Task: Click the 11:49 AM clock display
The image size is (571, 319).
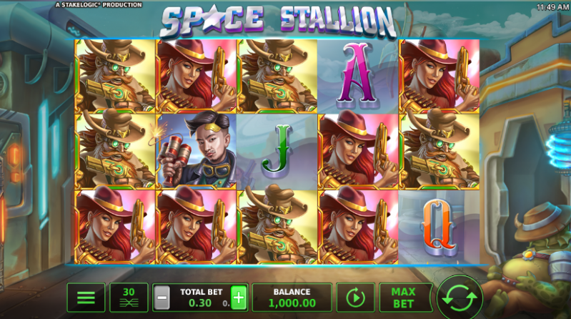Action: click(x=552, y=7)
